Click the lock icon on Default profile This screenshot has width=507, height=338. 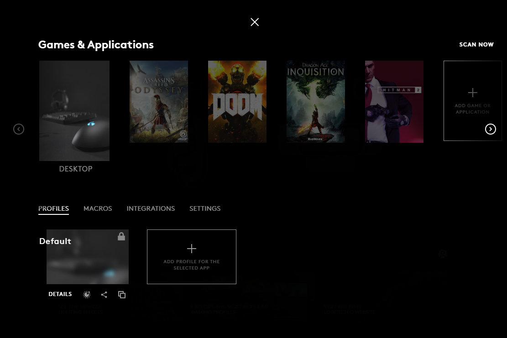pos(121,237)
